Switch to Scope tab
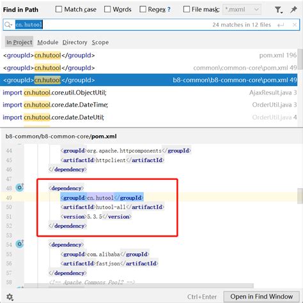Screen dimensions: 303x303 pyautogui.click(x=100, y=42)
